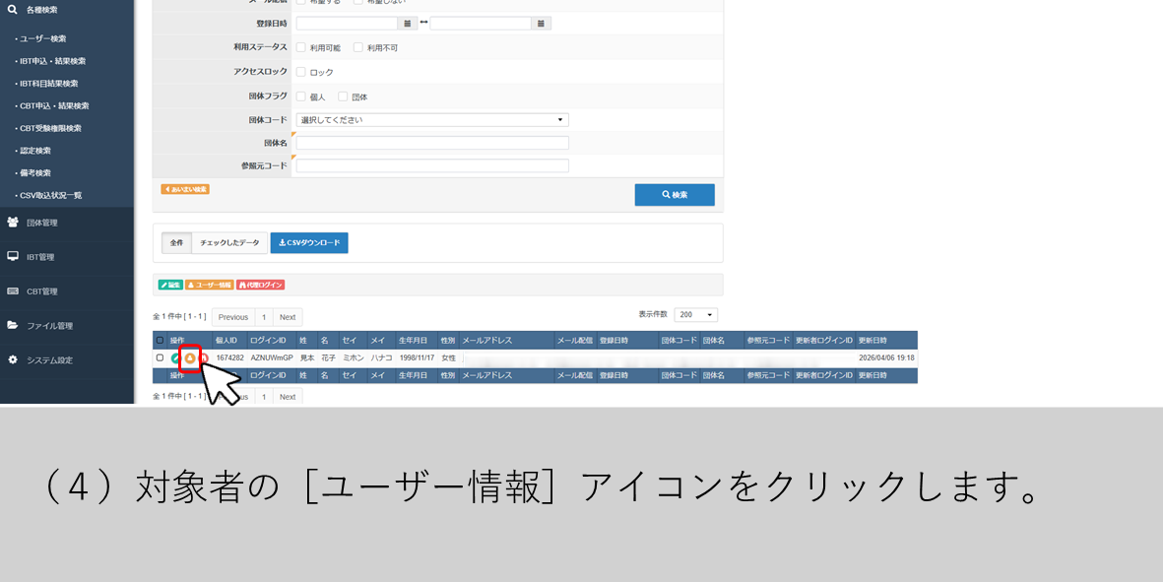Image resolution: width=1163 pixels, height=582 pixels.
Task: Open the calendar picker for 登録日時 end date
Action: (542, 24)
